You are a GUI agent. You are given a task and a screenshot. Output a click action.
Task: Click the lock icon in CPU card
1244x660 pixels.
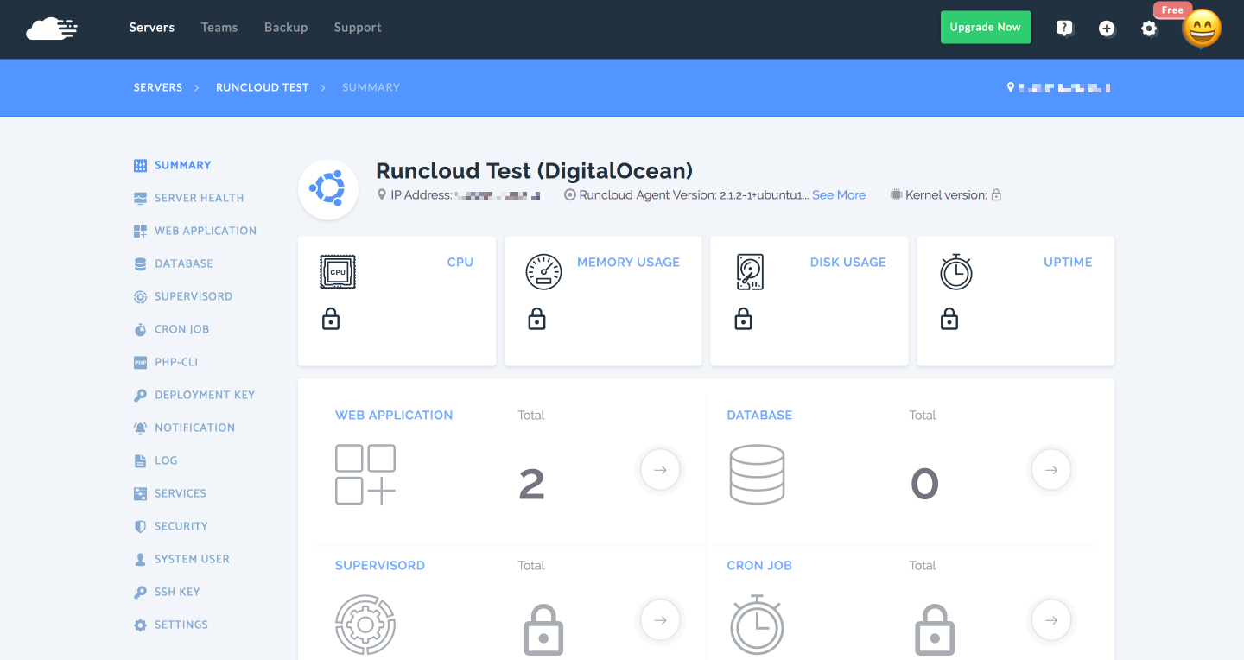click(x=331, y=320)
